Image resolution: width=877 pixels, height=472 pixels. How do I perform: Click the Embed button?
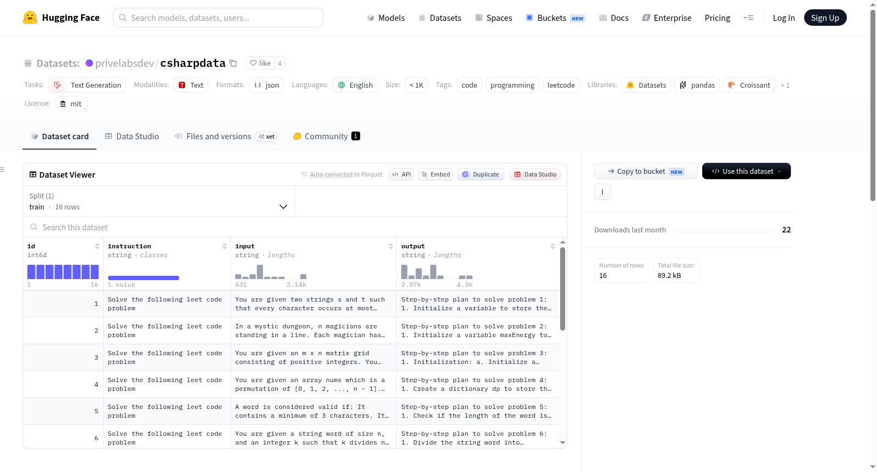(435, 174)
